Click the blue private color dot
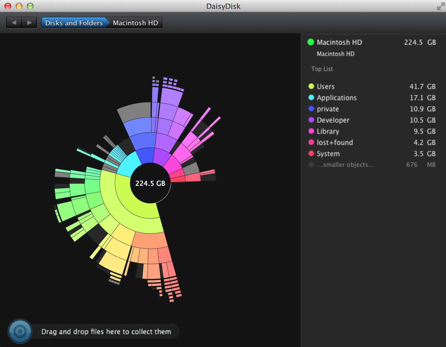Image resolution: width=446 pixels, height=347 pixels. click(x=311, y=109)
